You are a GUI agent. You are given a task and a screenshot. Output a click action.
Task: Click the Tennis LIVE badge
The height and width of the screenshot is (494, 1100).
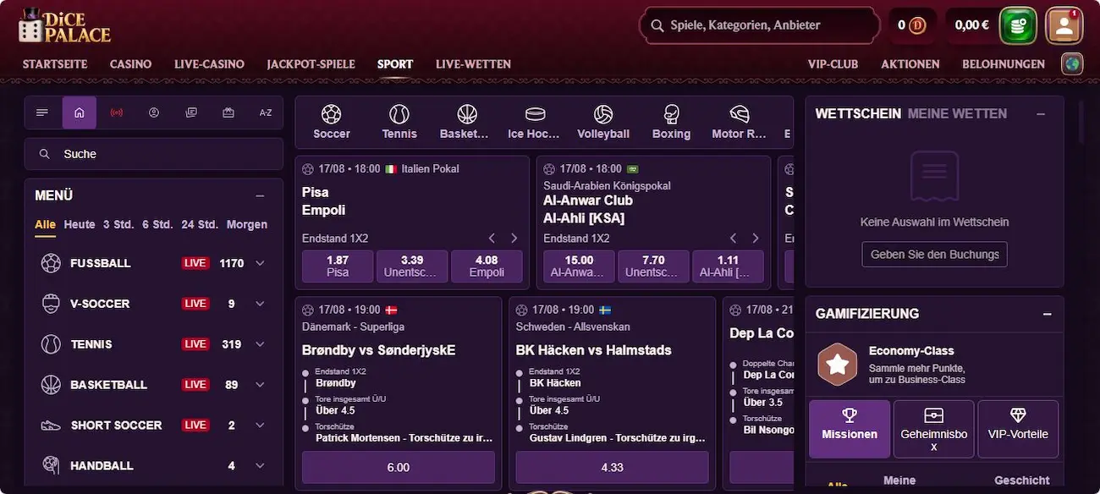coord(195,344)
